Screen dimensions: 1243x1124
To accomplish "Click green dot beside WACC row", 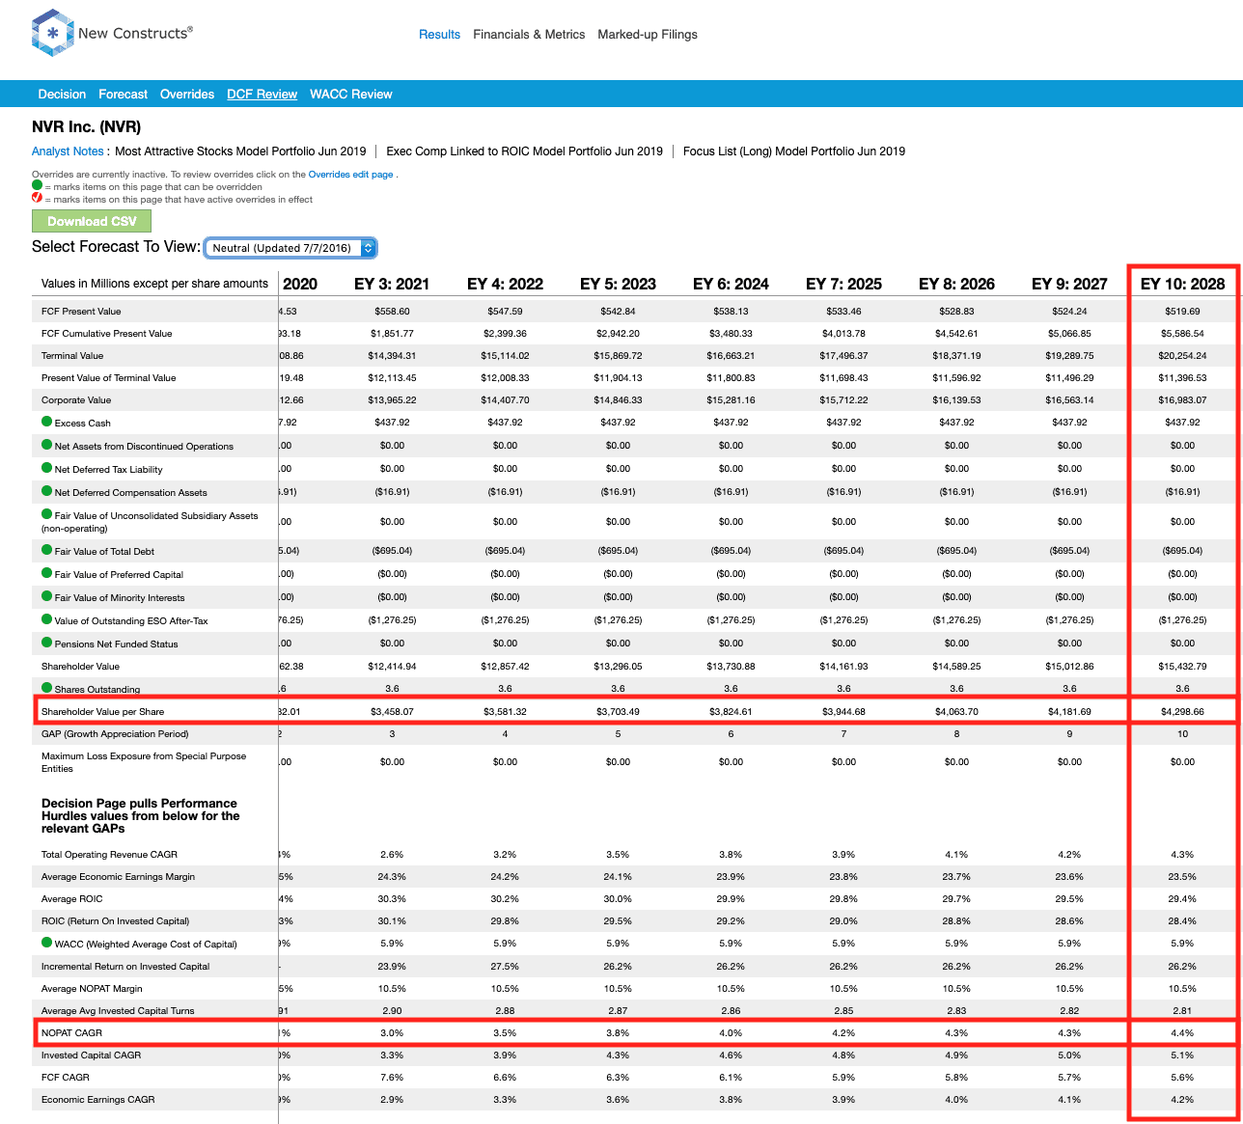I will pyautogui.click(x=46, y=943).
